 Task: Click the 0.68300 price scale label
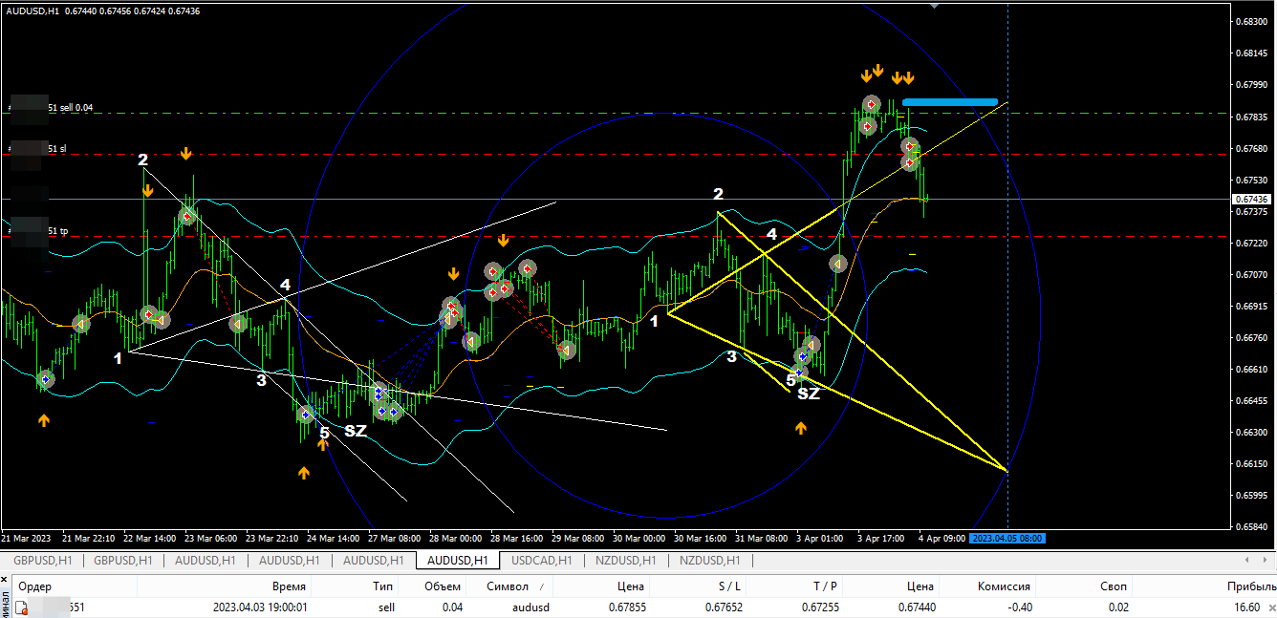point(1251,21)
